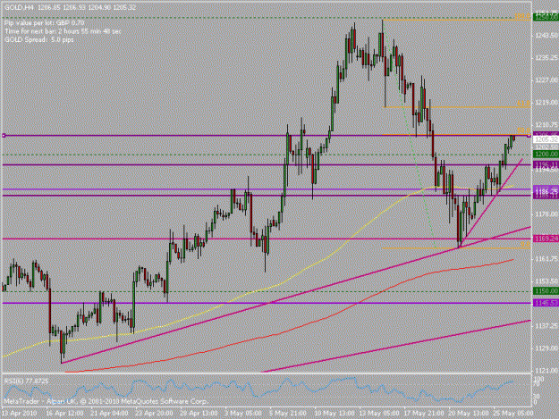
Task: Click the 16 Apr 12:00 time axis label
Action: 65,414
